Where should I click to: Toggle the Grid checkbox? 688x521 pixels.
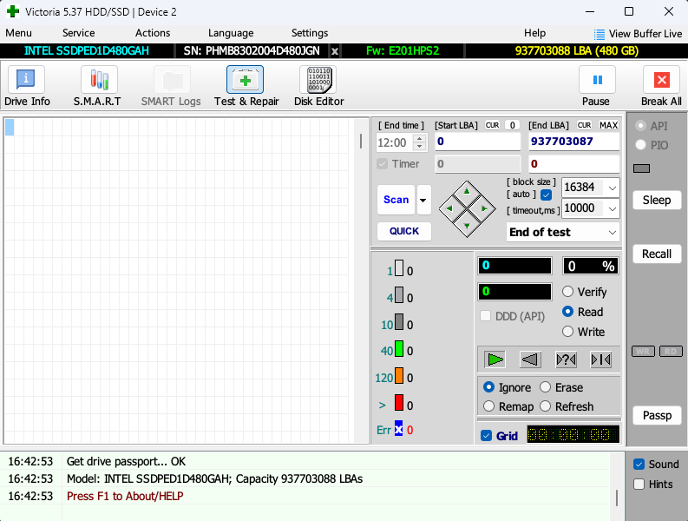coord(486,436)
